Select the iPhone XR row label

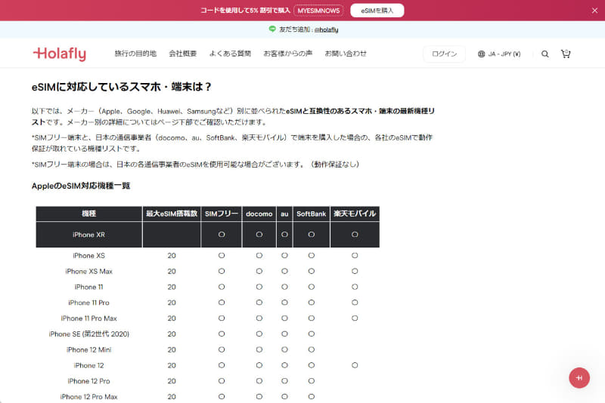point(88,235)
